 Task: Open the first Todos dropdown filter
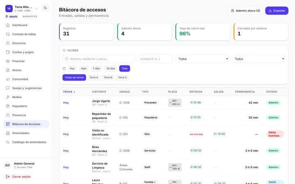pyautogui.click(x=202, y=59)
